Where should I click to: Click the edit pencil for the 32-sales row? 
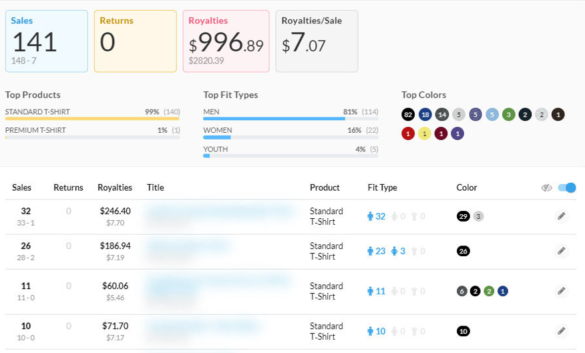(561, 216)
